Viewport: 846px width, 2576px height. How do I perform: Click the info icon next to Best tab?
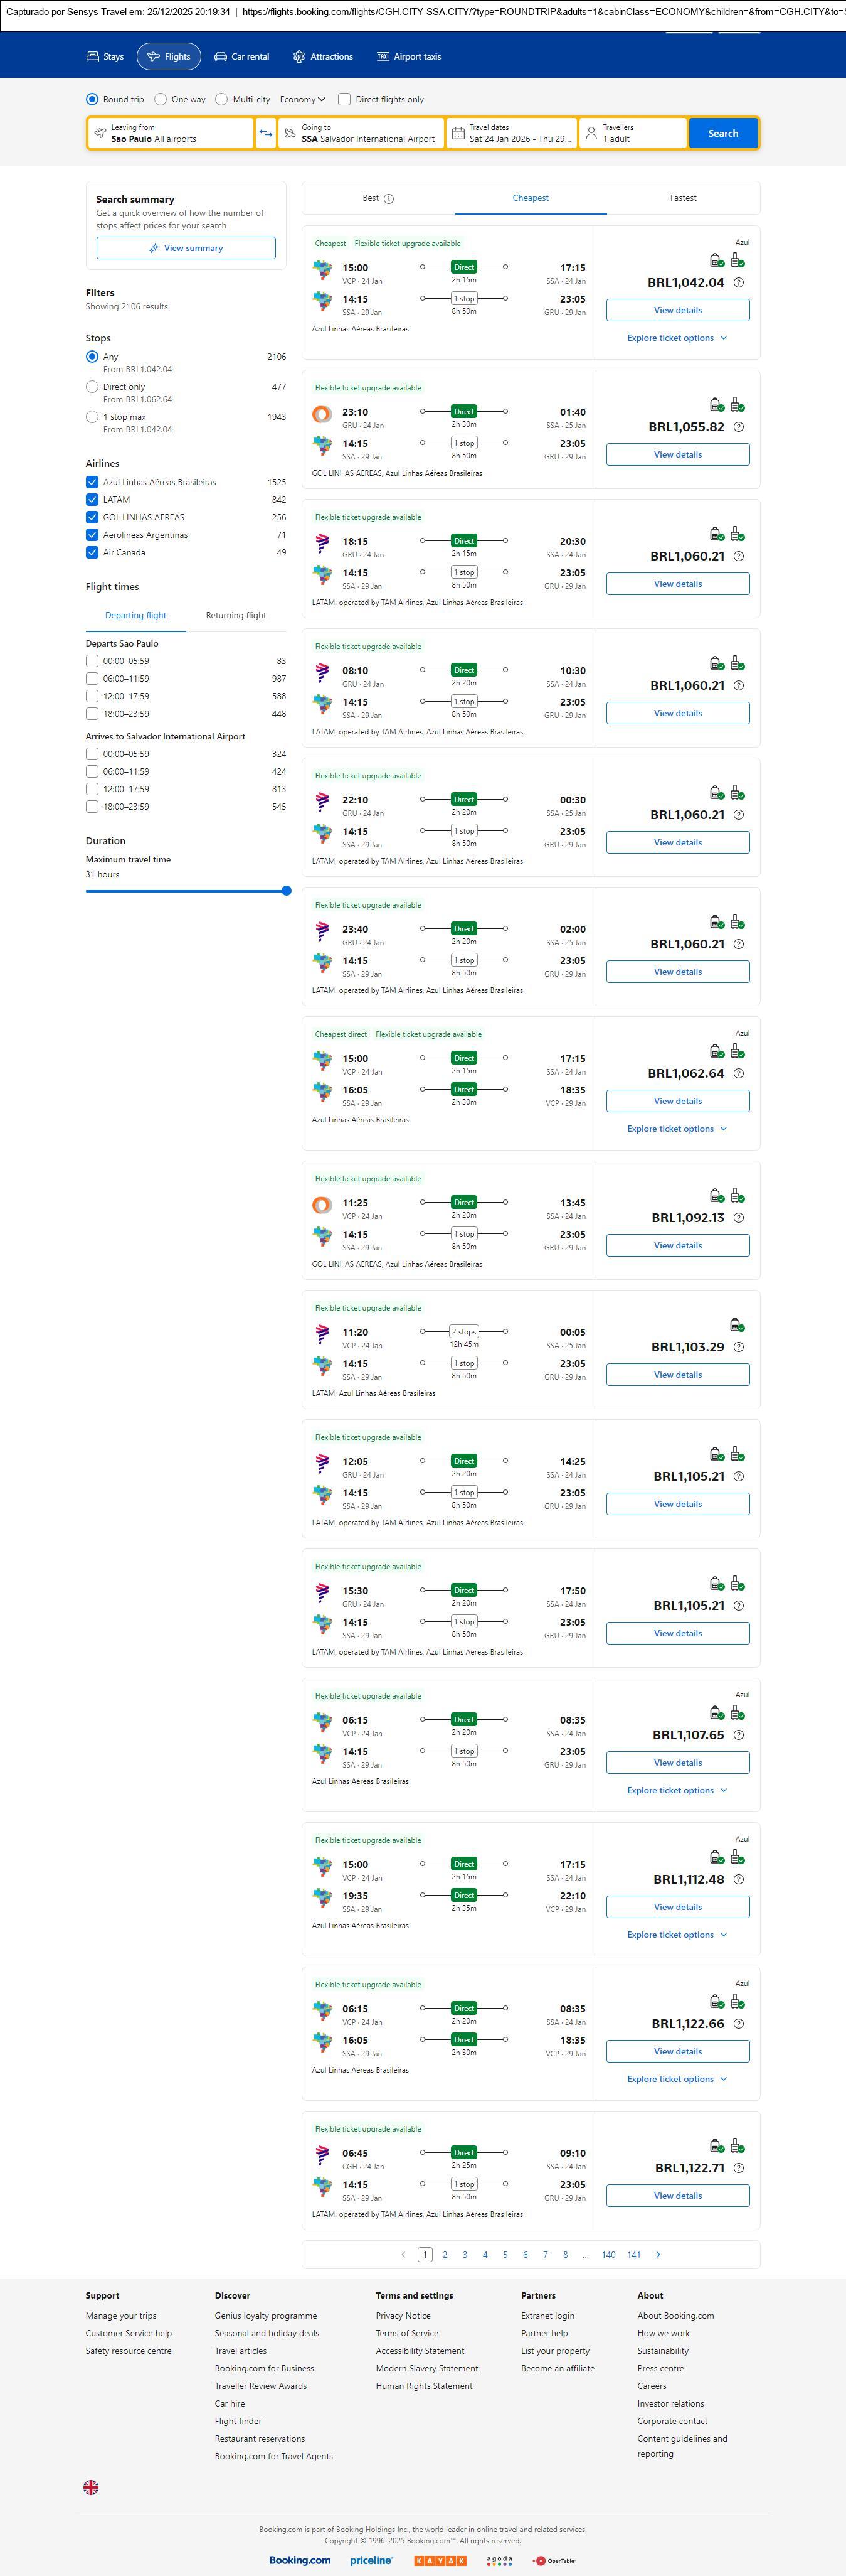389,199
